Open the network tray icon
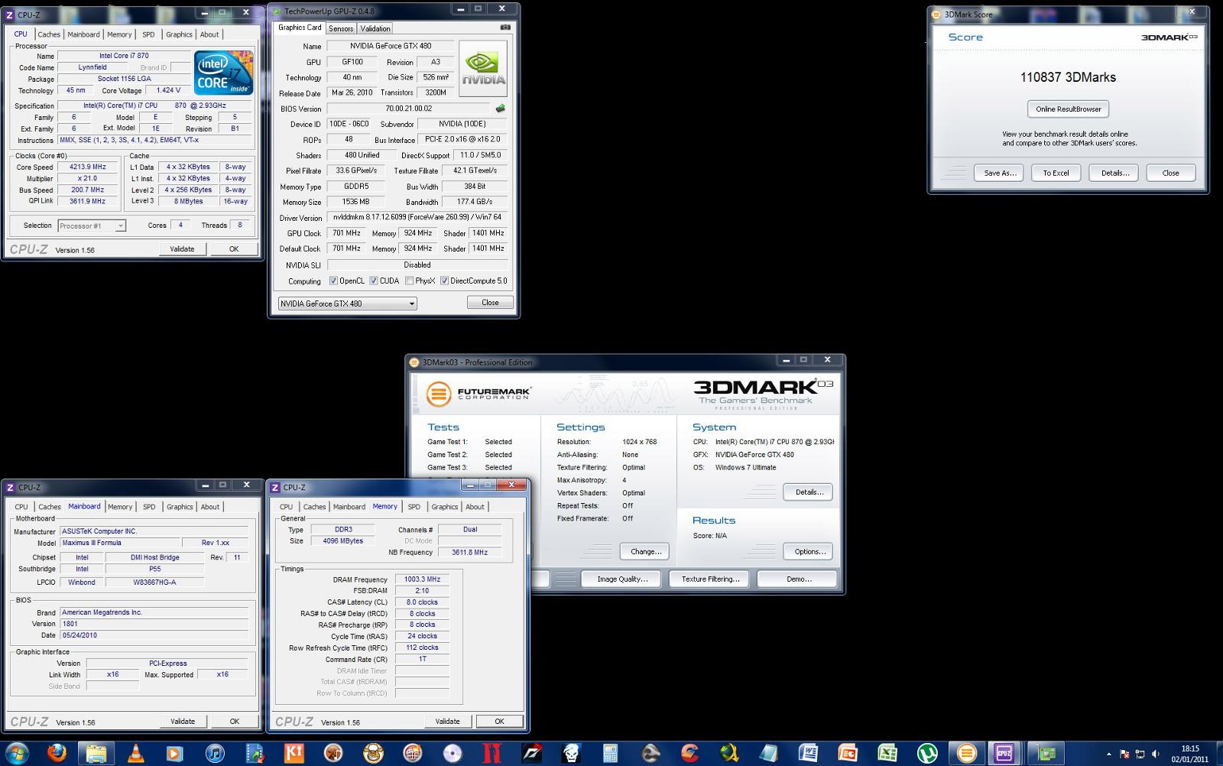The width and height of the screenshot is (1223, 766). [x=1141, y=754]
